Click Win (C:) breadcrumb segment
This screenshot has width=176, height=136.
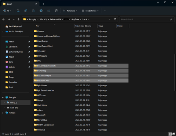(x=43, y=19)
